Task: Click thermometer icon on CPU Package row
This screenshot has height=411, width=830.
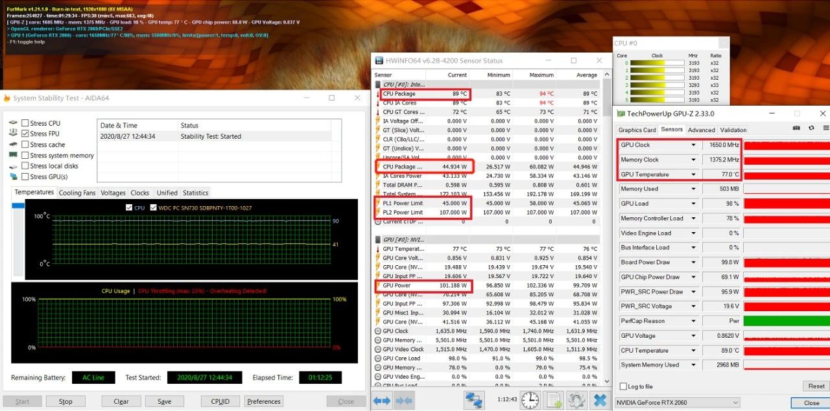Action: click(x=378, y=94)
